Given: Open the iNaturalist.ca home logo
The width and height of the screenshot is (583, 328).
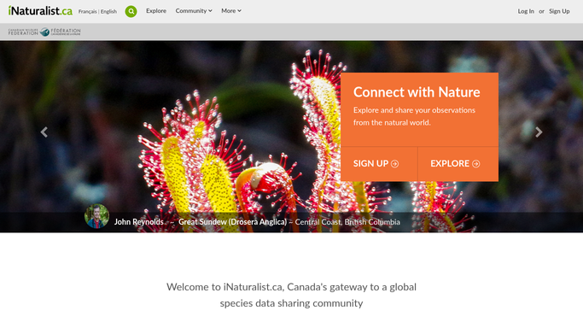Looking at the screenshot, I should tap(40, 11).
